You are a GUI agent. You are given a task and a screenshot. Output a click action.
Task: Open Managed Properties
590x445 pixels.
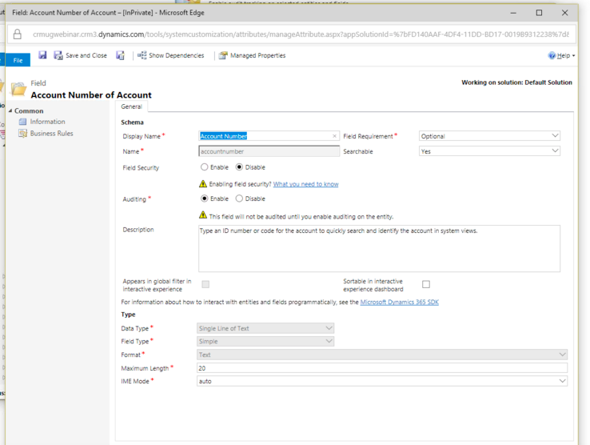[x=253, y=55]
